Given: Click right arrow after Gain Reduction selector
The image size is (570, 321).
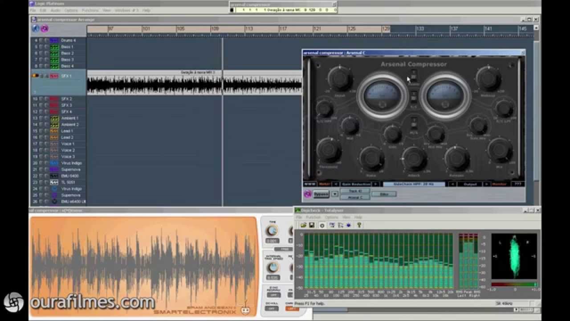Looking at the screenshot, I should click(375, 184).
